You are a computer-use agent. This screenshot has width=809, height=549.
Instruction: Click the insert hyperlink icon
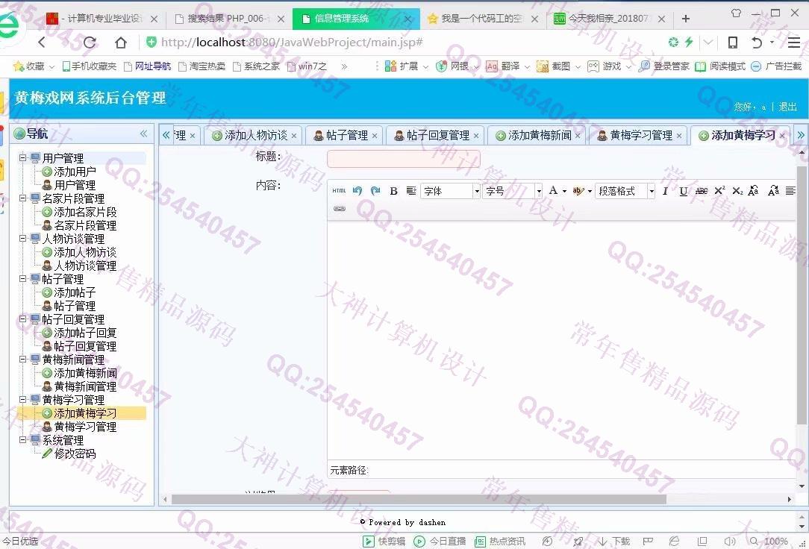point(339,208)
